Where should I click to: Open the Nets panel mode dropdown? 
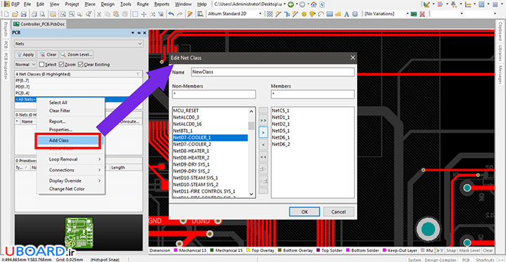pos(79,44)
